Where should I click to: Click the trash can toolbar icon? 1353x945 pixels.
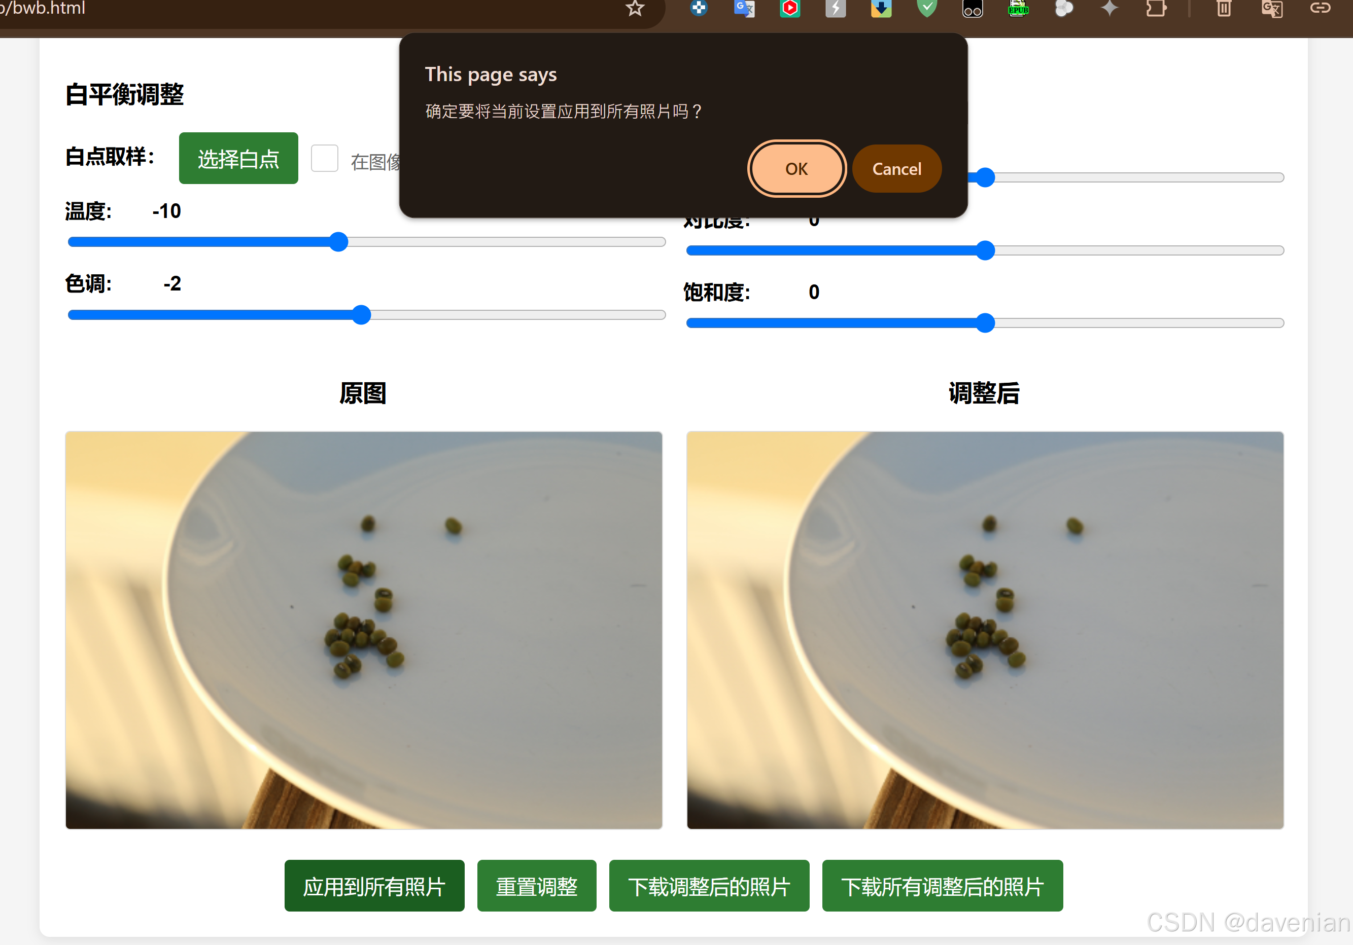click(1224, 8)
